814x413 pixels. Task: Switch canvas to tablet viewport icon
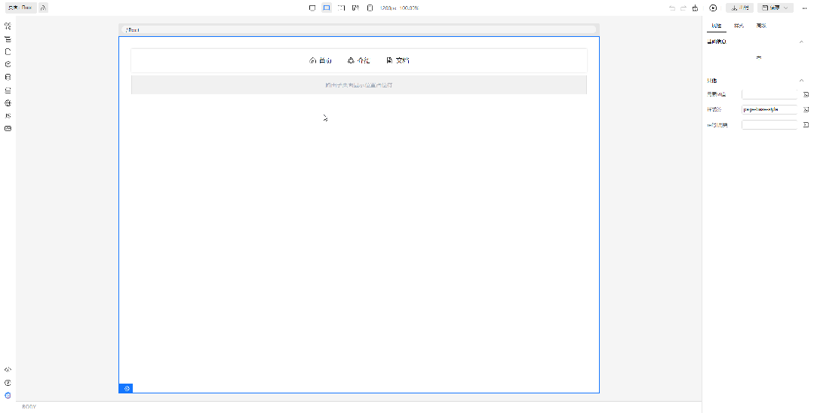[x=341, y=8]
